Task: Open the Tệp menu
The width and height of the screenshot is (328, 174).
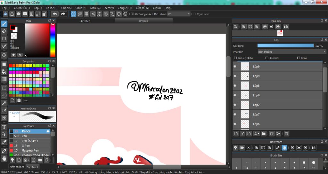Action: point(6,8)
